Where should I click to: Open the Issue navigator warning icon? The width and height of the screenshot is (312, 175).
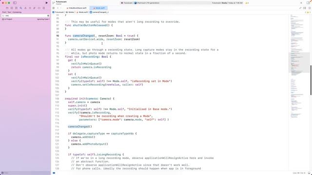click(25, 8)
